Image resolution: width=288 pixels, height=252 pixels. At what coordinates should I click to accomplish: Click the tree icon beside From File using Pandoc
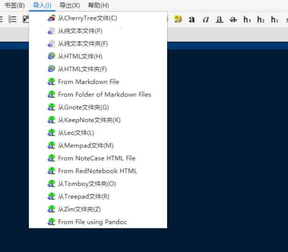pyautogui.click(x=51, y=222)
